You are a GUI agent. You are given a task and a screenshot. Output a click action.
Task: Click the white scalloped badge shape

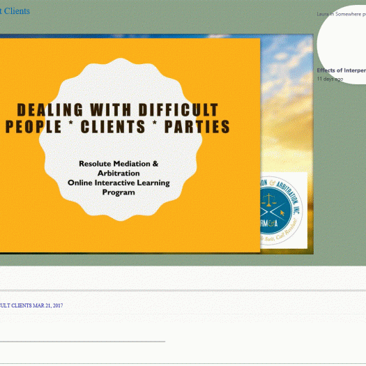click(121, 139)
